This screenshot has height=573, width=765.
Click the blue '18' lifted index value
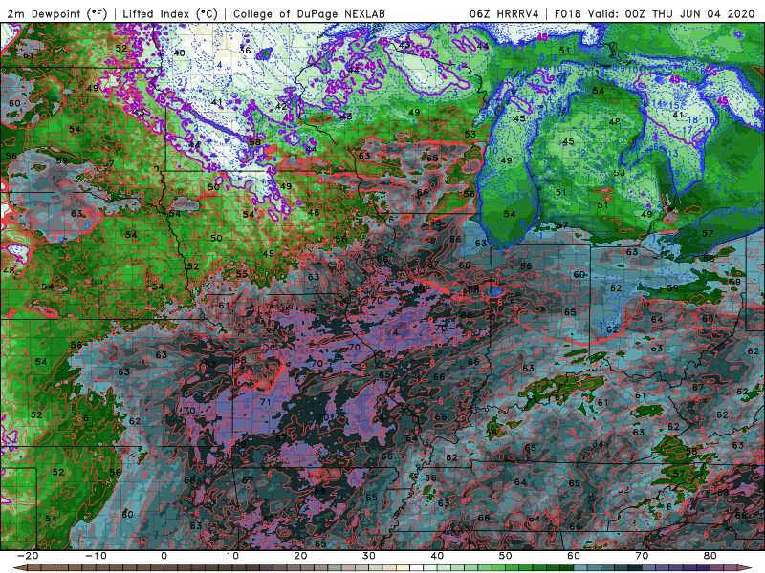tap(692, 120)
